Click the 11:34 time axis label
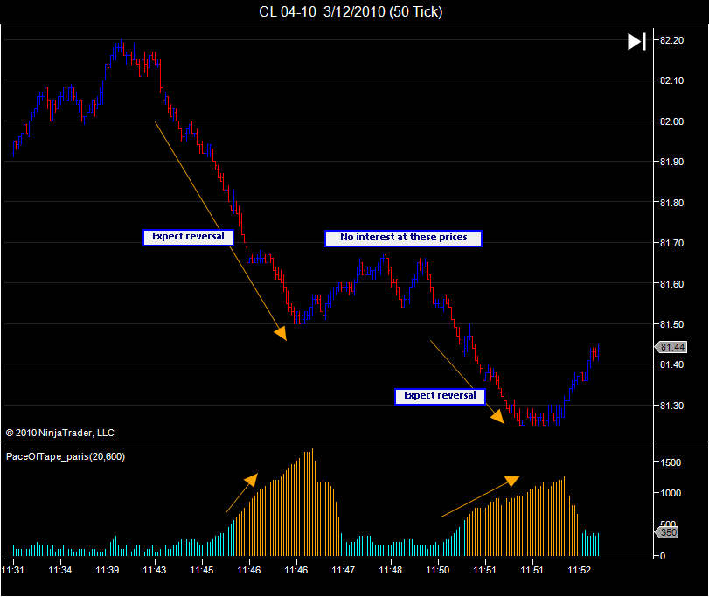This screenshot has width=709, height=597. tap(60, 570)
